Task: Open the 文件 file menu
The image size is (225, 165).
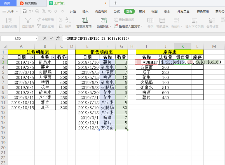Action: point(10,11)
